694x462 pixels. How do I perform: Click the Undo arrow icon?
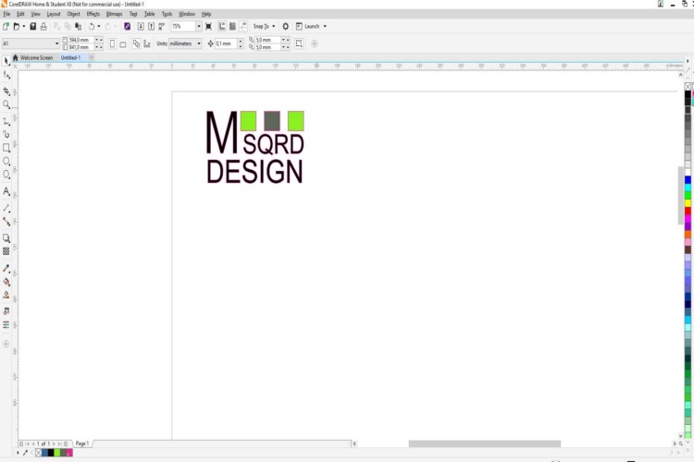point(92,27)
